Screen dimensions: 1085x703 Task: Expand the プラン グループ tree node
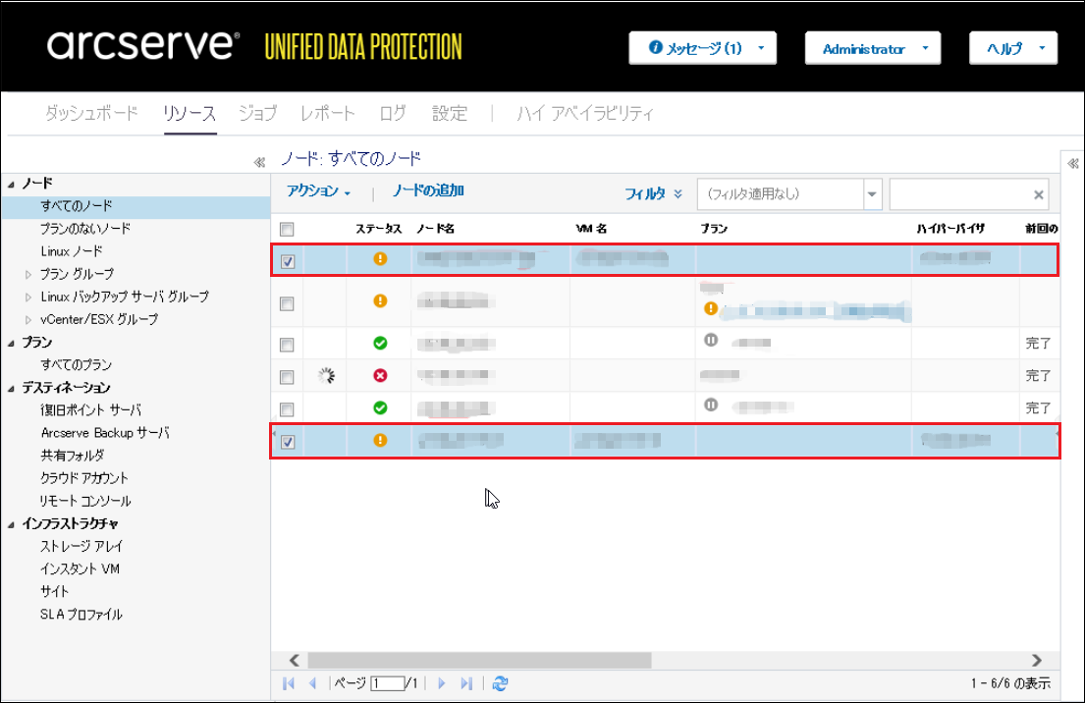[28, 275]
